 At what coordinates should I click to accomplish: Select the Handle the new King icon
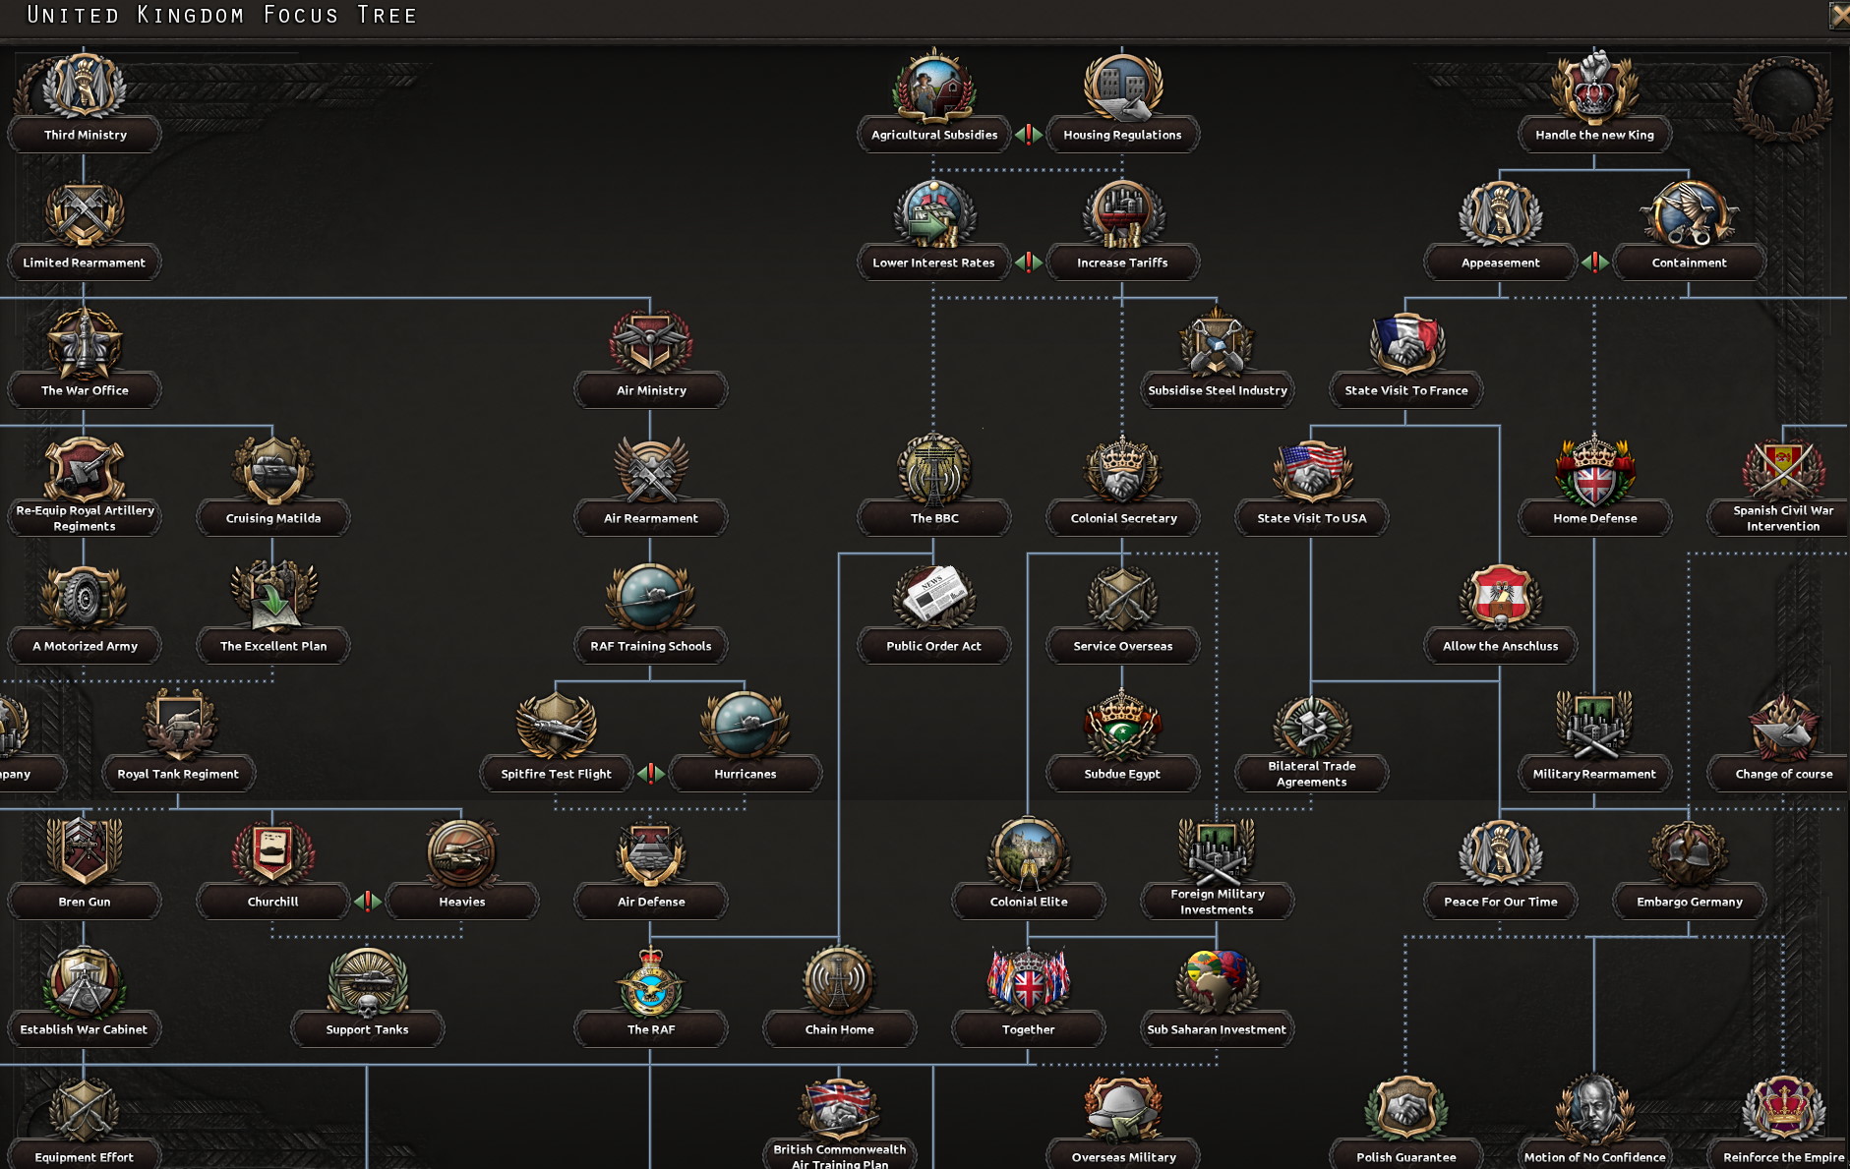[1594, 87]
